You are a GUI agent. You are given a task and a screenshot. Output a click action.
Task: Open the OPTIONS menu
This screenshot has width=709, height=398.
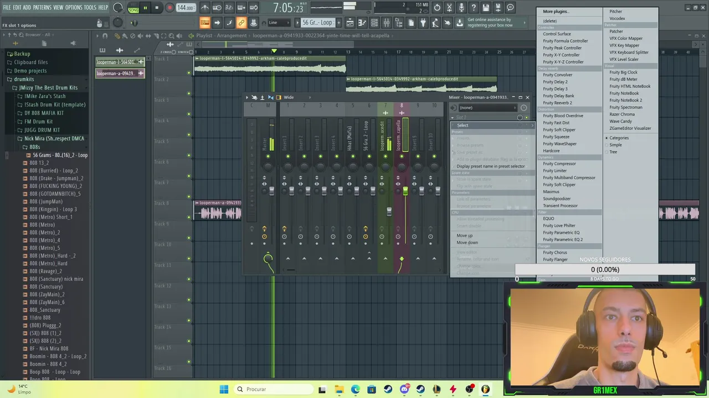tap(74, 8)
